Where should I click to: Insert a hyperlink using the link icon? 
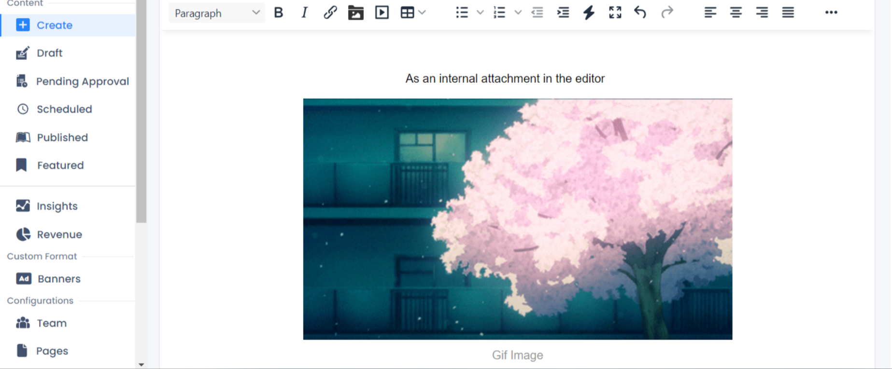pyautogui.click(x=330, y=13)
